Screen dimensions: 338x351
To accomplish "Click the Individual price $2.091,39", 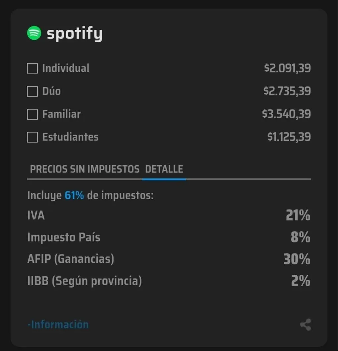I will pyautogui.click(x=287, y=68).
